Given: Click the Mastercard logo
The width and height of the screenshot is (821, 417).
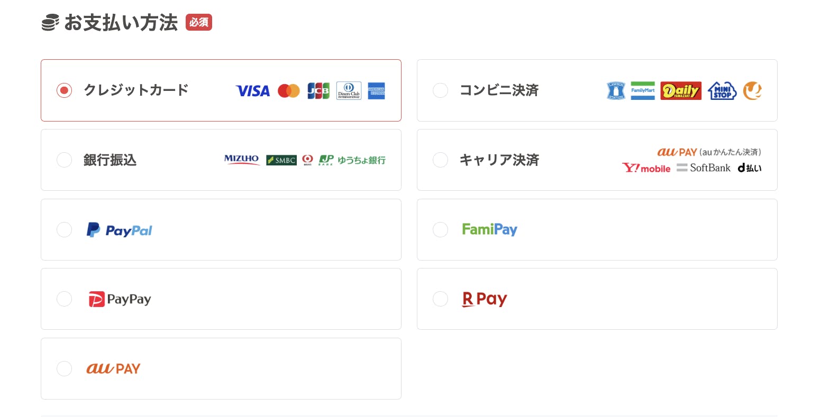Looking at the screenshot, I should [289, 91].
